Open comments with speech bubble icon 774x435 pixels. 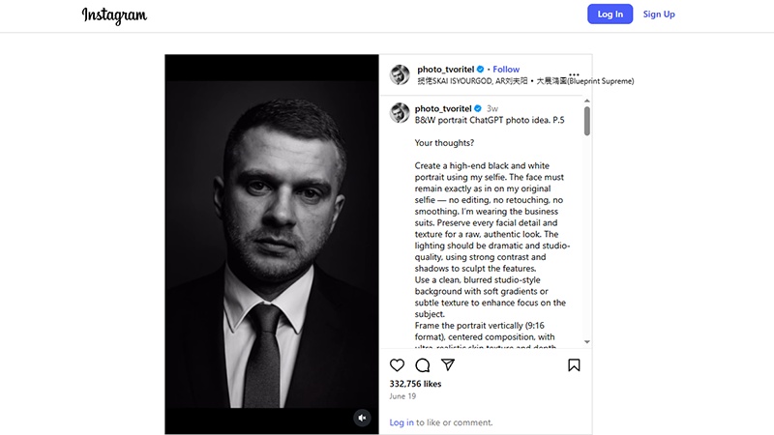[423, 365]
